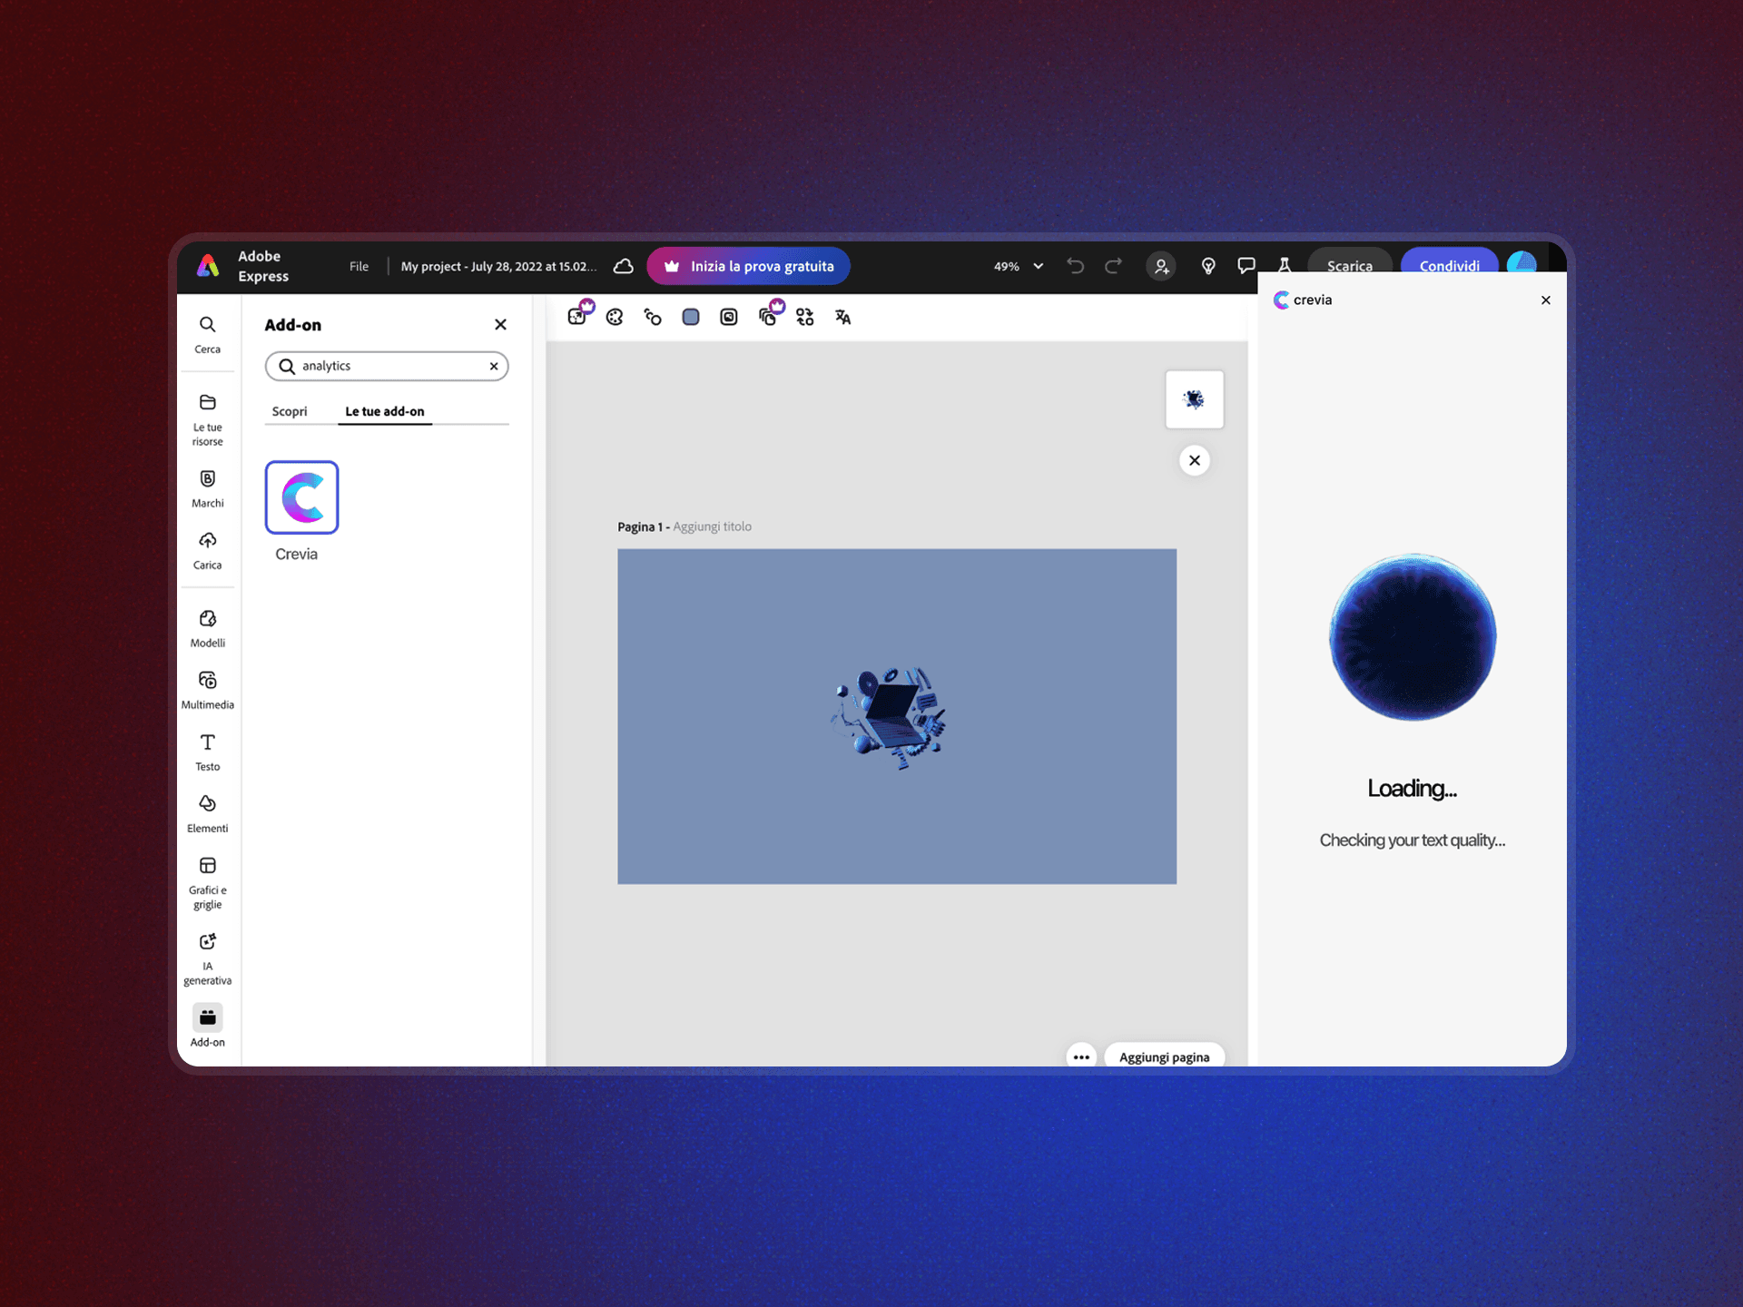Open the Modelli templates panel
Viewport: 1743px width, 1307px height.
point(207,619)
